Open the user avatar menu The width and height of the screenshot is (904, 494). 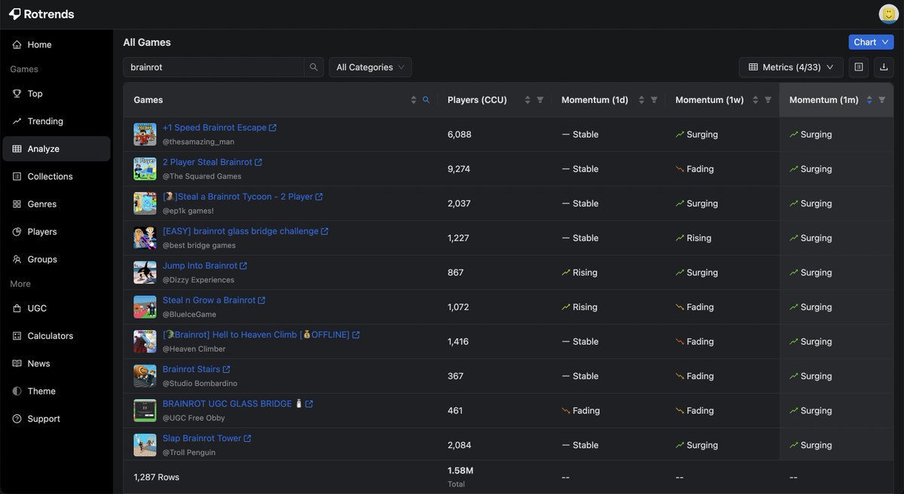[888, 14]
